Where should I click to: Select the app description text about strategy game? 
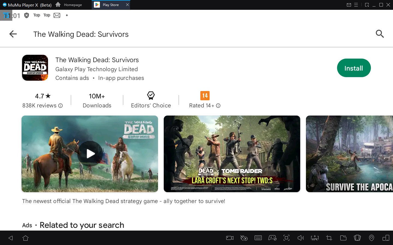pos(124,201)
